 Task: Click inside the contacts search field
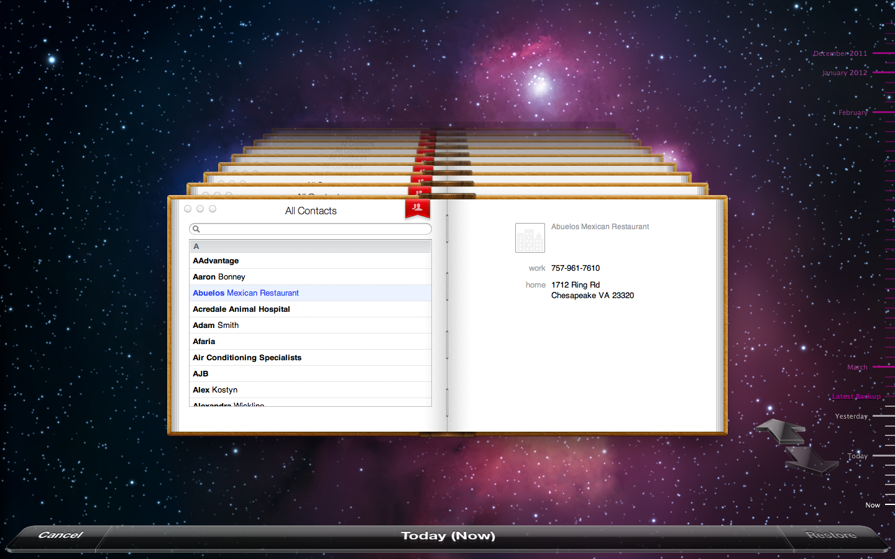point(310,229)
